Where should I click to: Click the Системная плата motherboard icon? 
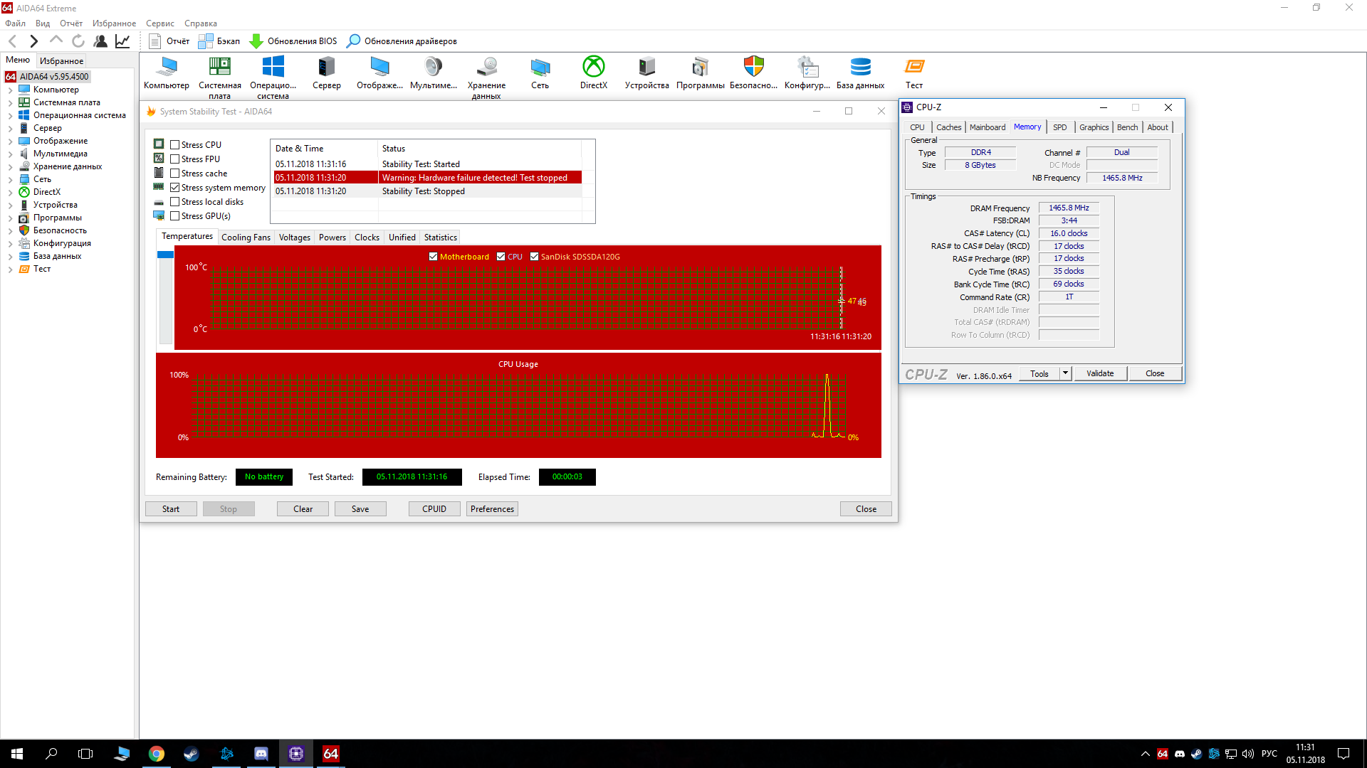[219, 67]
